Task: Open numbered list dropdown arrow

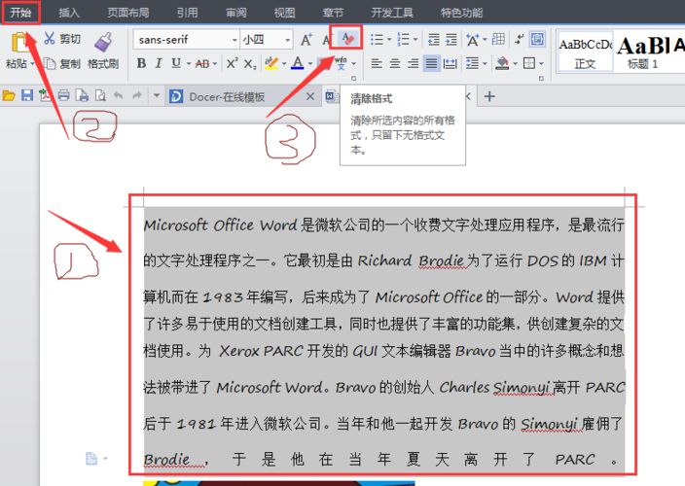Action: [x=415, y=40]
